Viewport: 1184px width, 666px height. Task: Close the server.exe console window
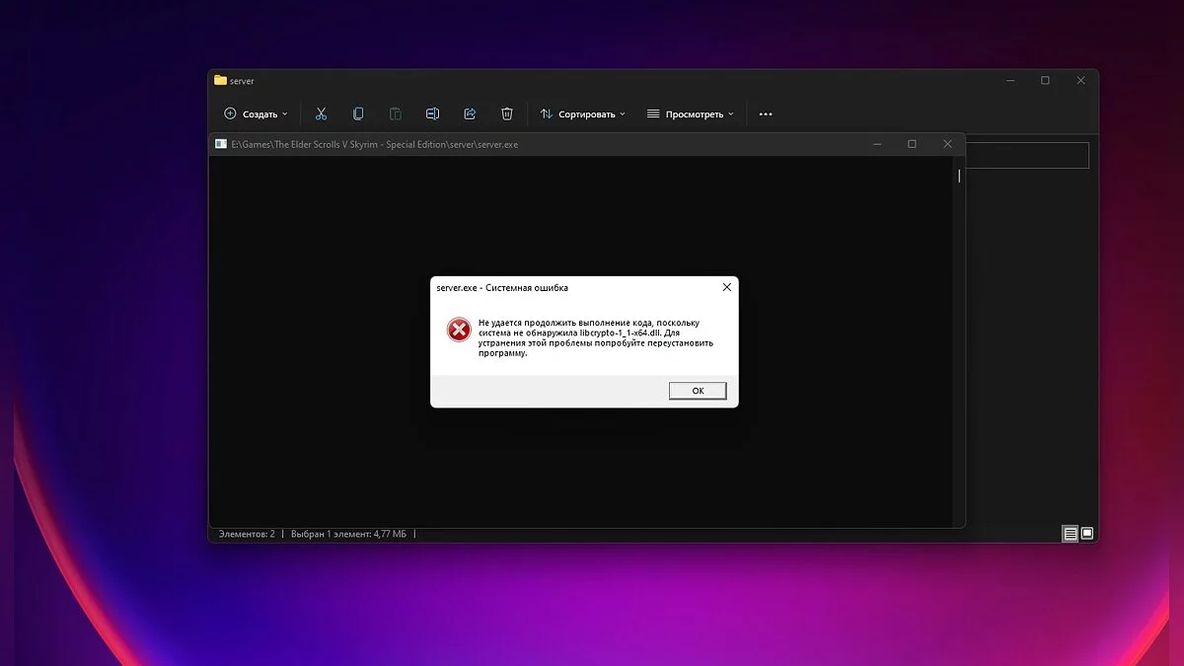pos(948,144)
